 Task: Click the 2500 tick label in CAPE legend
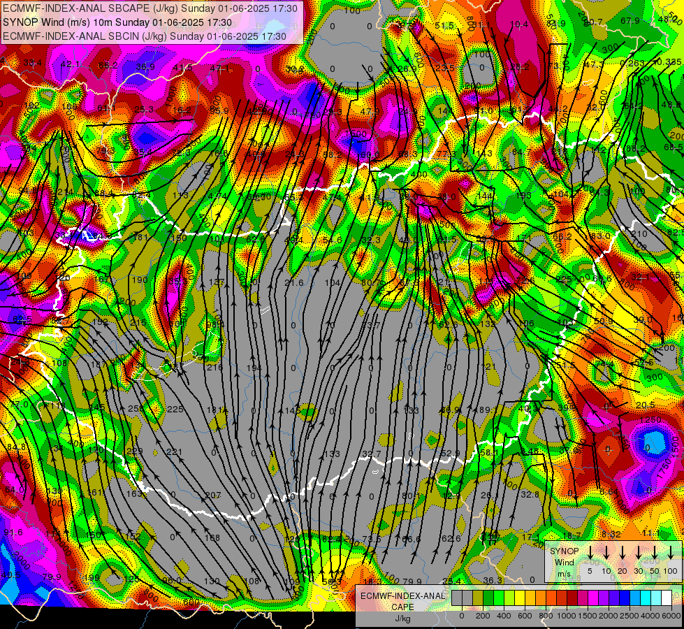point(630,616)
